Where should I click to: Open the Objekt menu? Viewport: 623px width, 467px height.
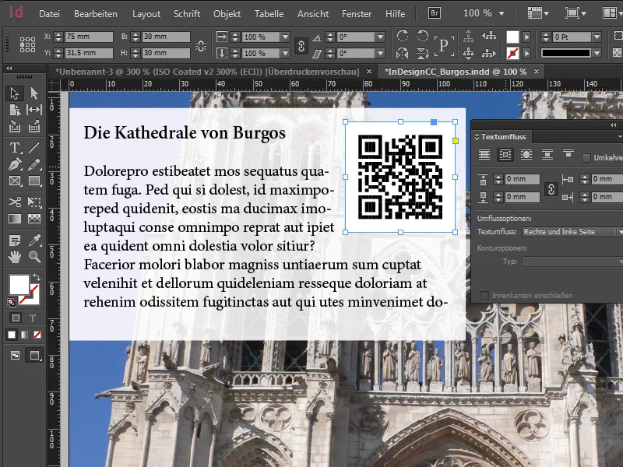[x=227, y=14]
